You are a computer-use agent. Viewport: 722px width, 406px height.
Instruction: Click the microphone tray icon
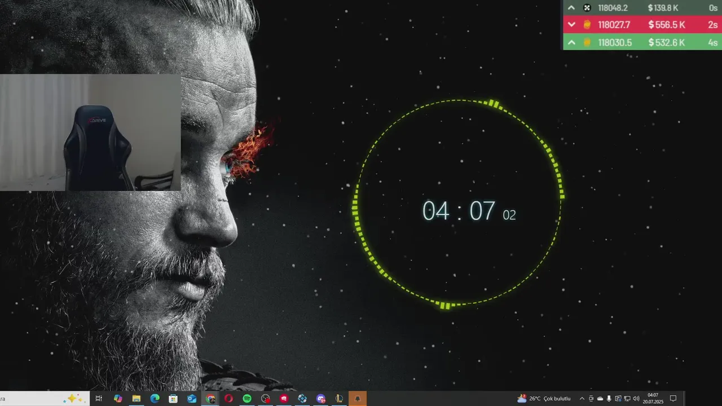(x=609, y=399)
